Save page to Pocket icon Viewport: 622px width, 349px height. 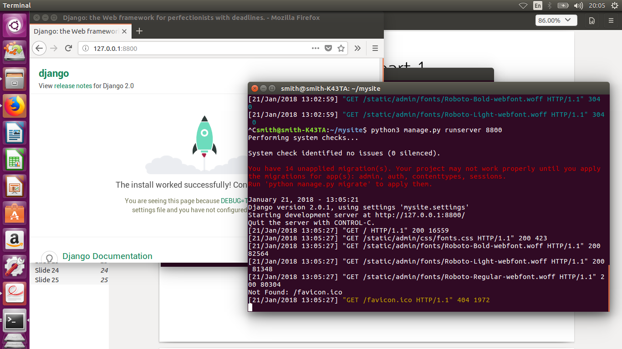pos(328,48)
